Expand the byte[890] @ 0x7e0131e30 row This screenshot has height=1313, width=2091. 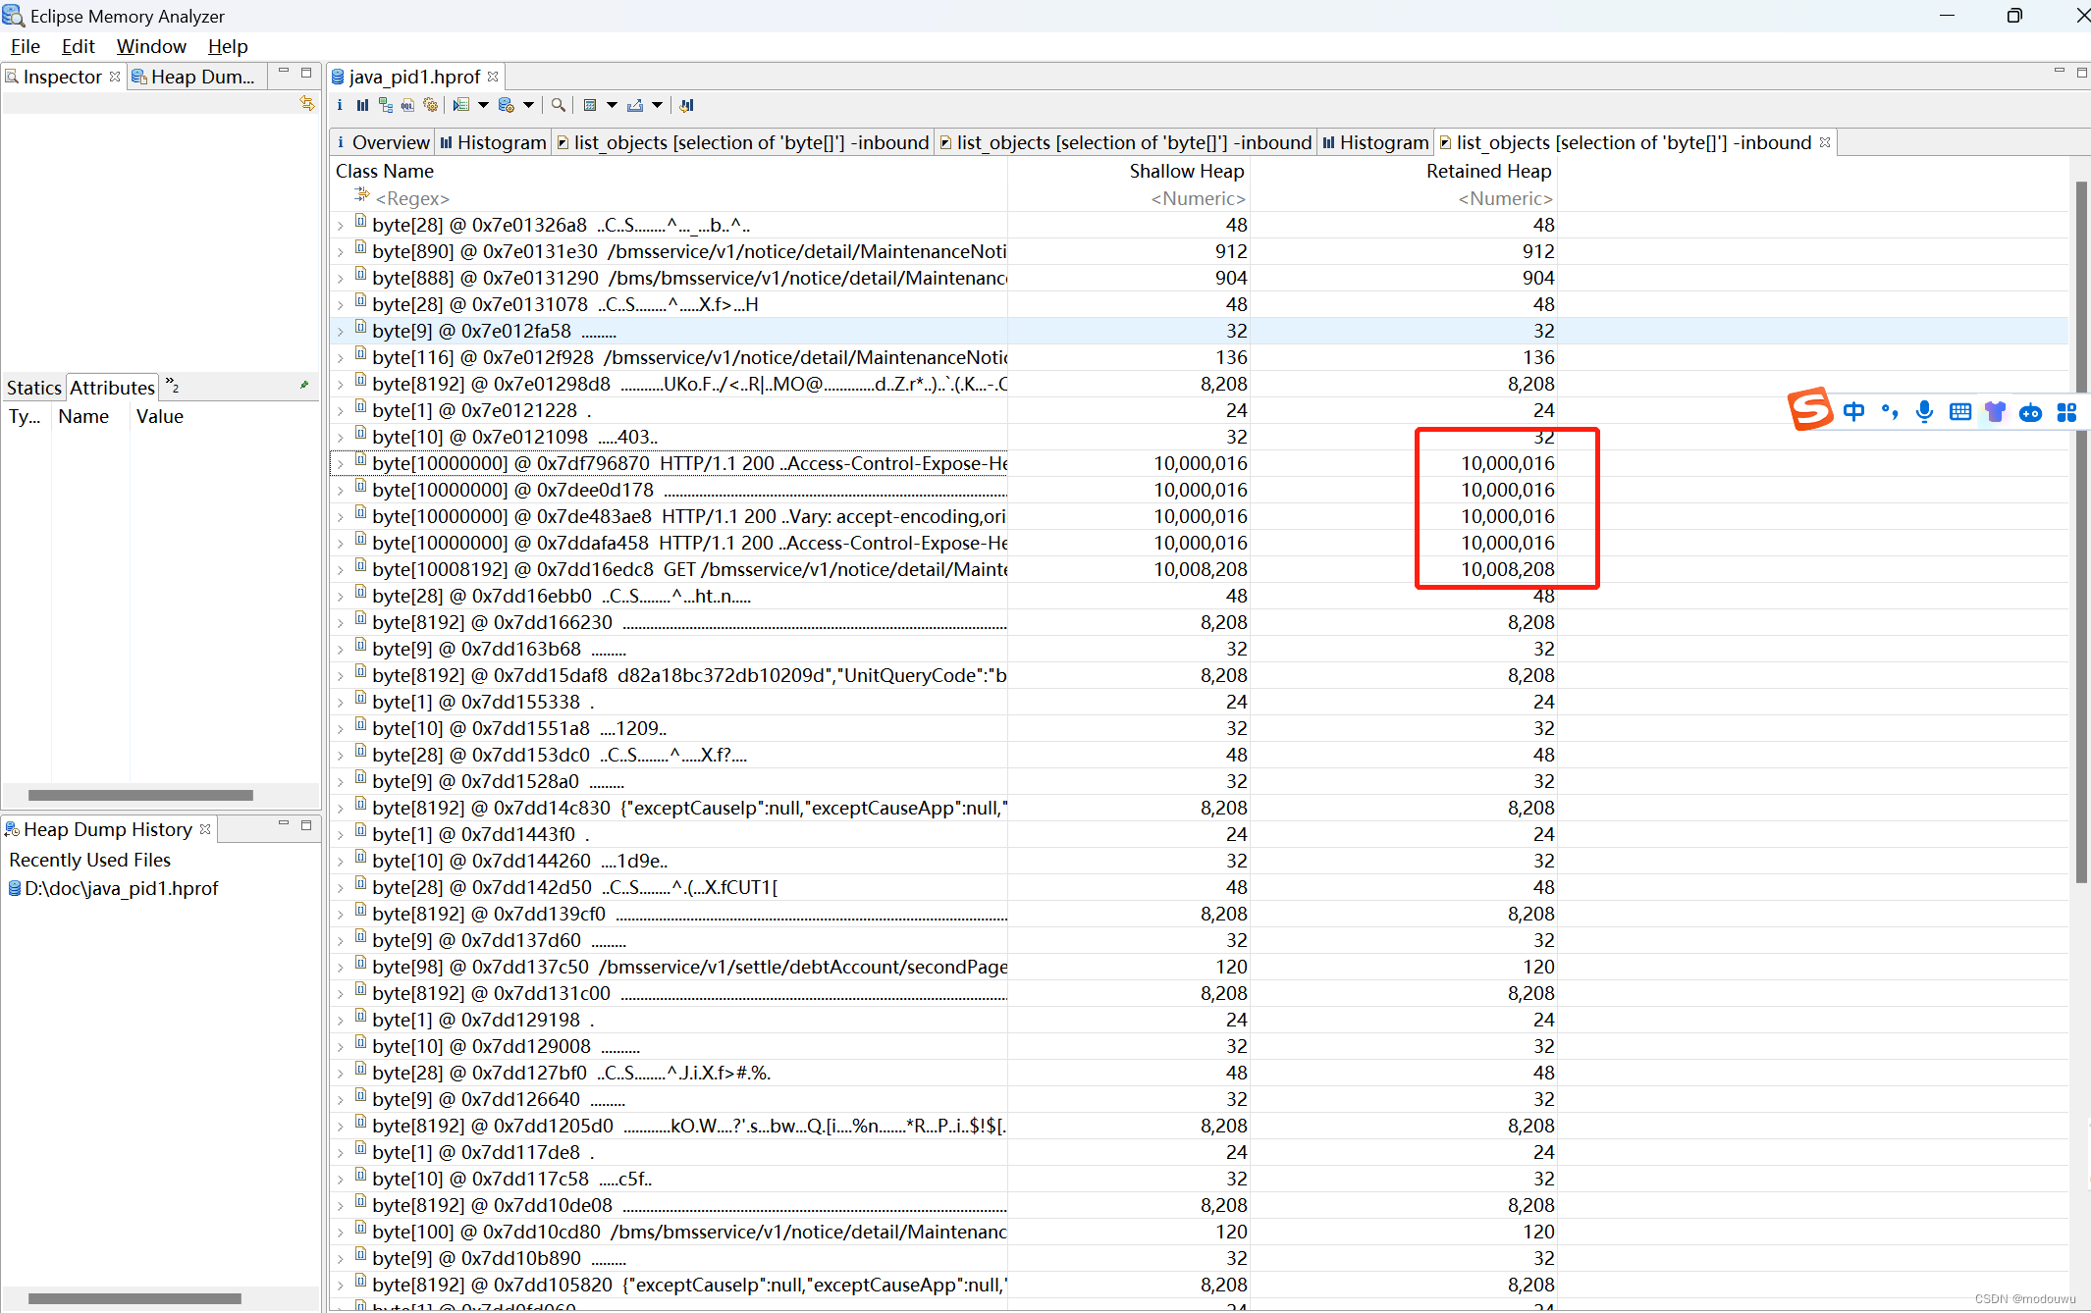tap(341, 252)
